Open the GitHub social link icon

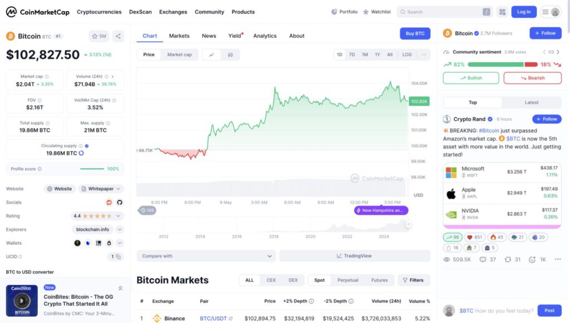(x=119, y=202)
